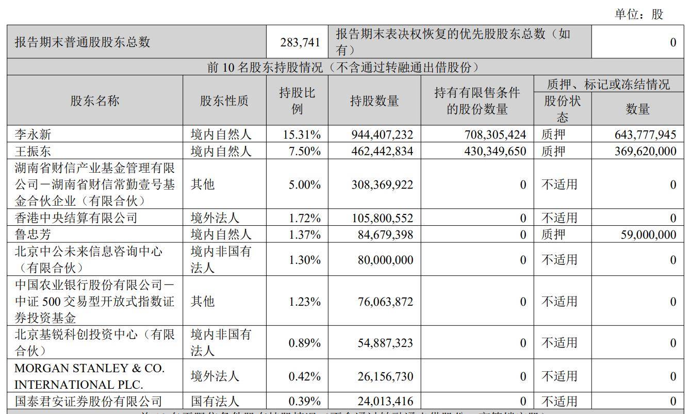Select the pledged quantity 369,620,000
Screen dimensions: 691x414
(x=645, y=151)
